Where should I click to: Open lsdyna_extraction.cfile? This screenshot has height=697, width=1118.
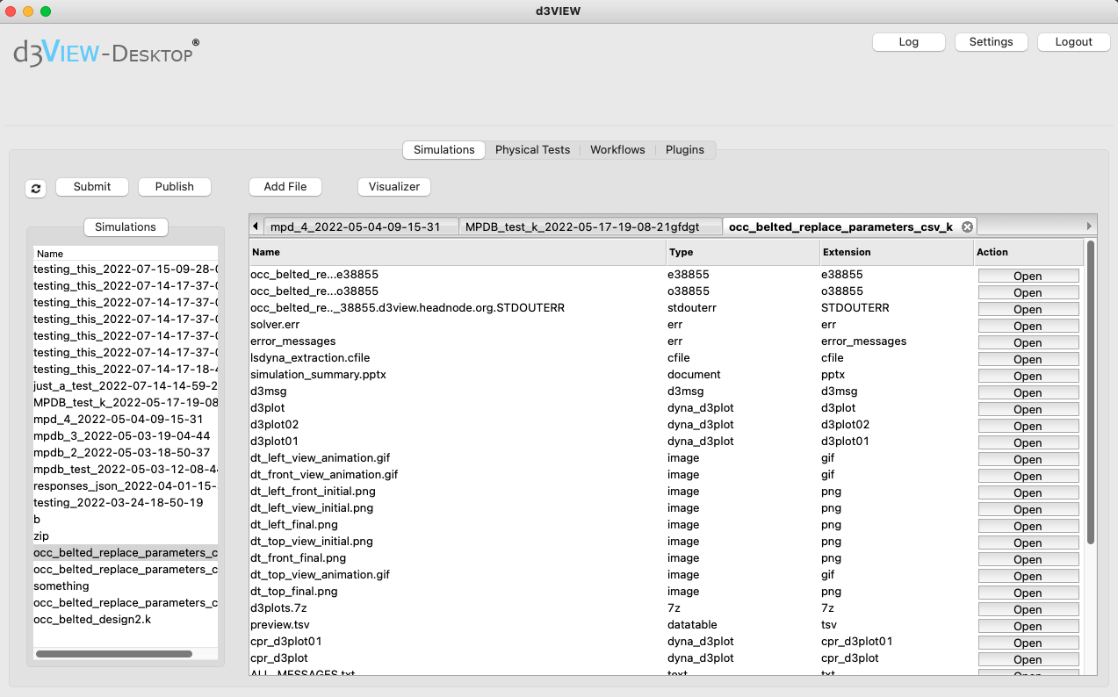point(1028,359)
